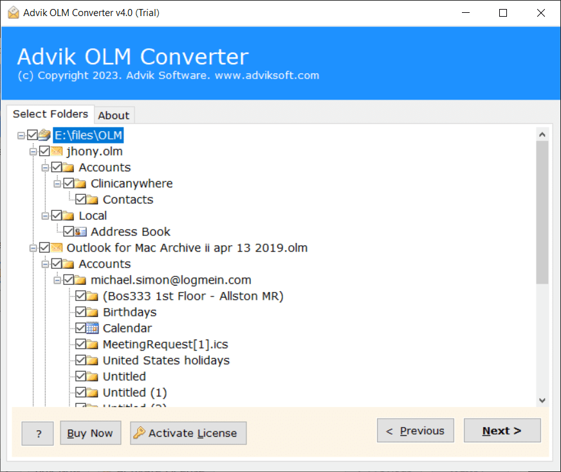Click the open folder icon for E:\files\OLM
Image resolution: width=561 pixels, height=472 pixels.
coord(44,135)
